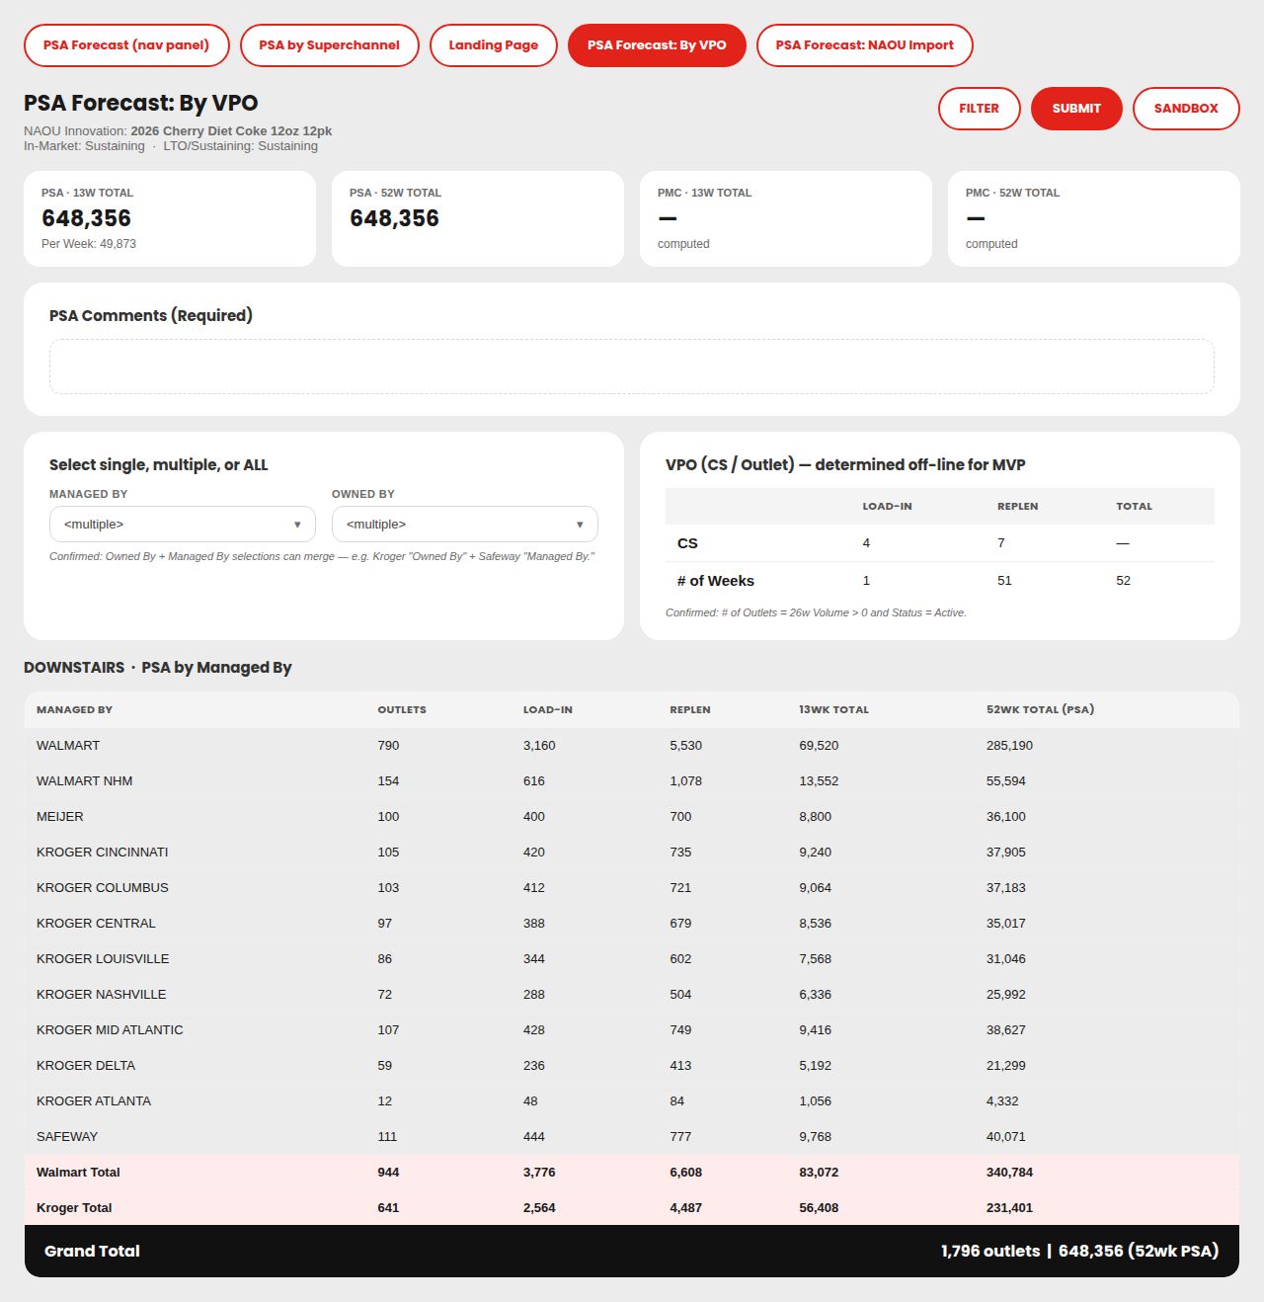Click the MANAGED BY column header in the table
1264x1302 pixels.
(x=74, y=709)
